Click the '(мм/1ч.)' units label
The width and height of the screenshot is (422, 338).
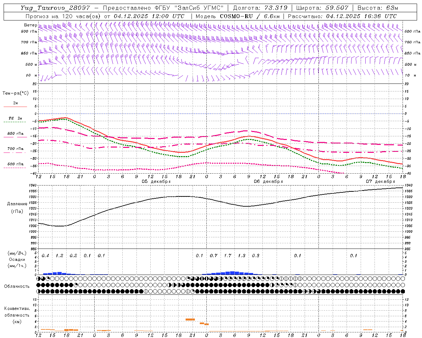click(x=16, y=265)
